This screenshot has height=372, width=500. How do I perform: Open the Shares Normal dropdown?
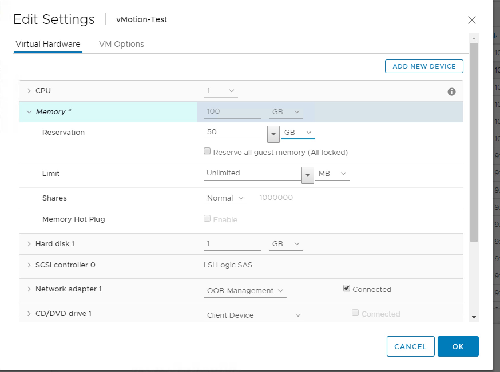click(225, 198)
